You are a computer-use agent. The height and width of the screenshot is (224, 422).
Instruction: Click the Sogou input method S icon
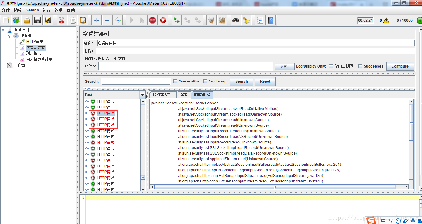coord(371,221)
